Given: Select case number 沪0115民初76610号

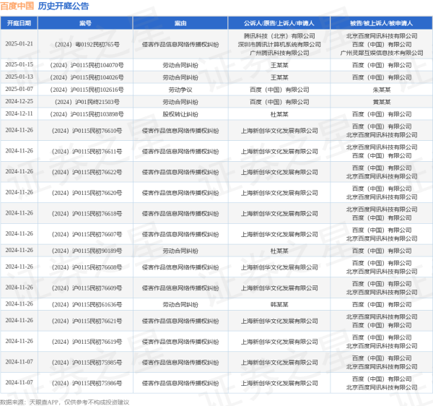Looking at the screenshot, I should (x=87, y=131).
